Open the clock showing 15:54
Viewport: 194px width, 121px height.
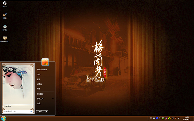coord(187,118)
